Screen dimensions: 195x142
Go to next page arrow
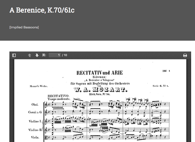pos(37,55)
